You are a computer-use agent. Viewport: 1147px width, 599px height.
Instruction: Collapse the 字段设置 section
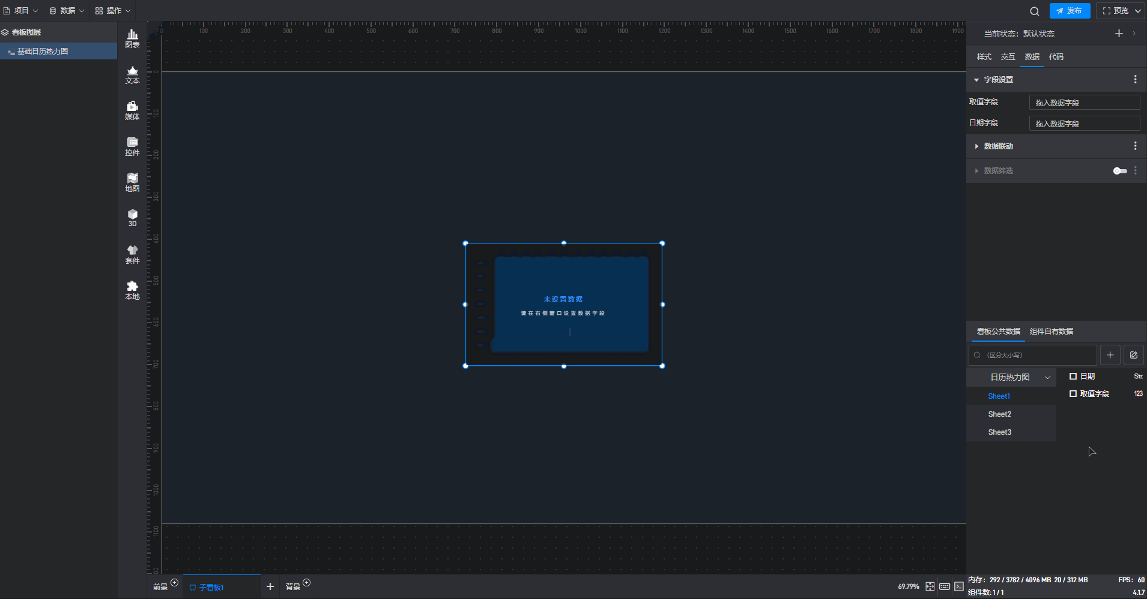coord(976,80)
